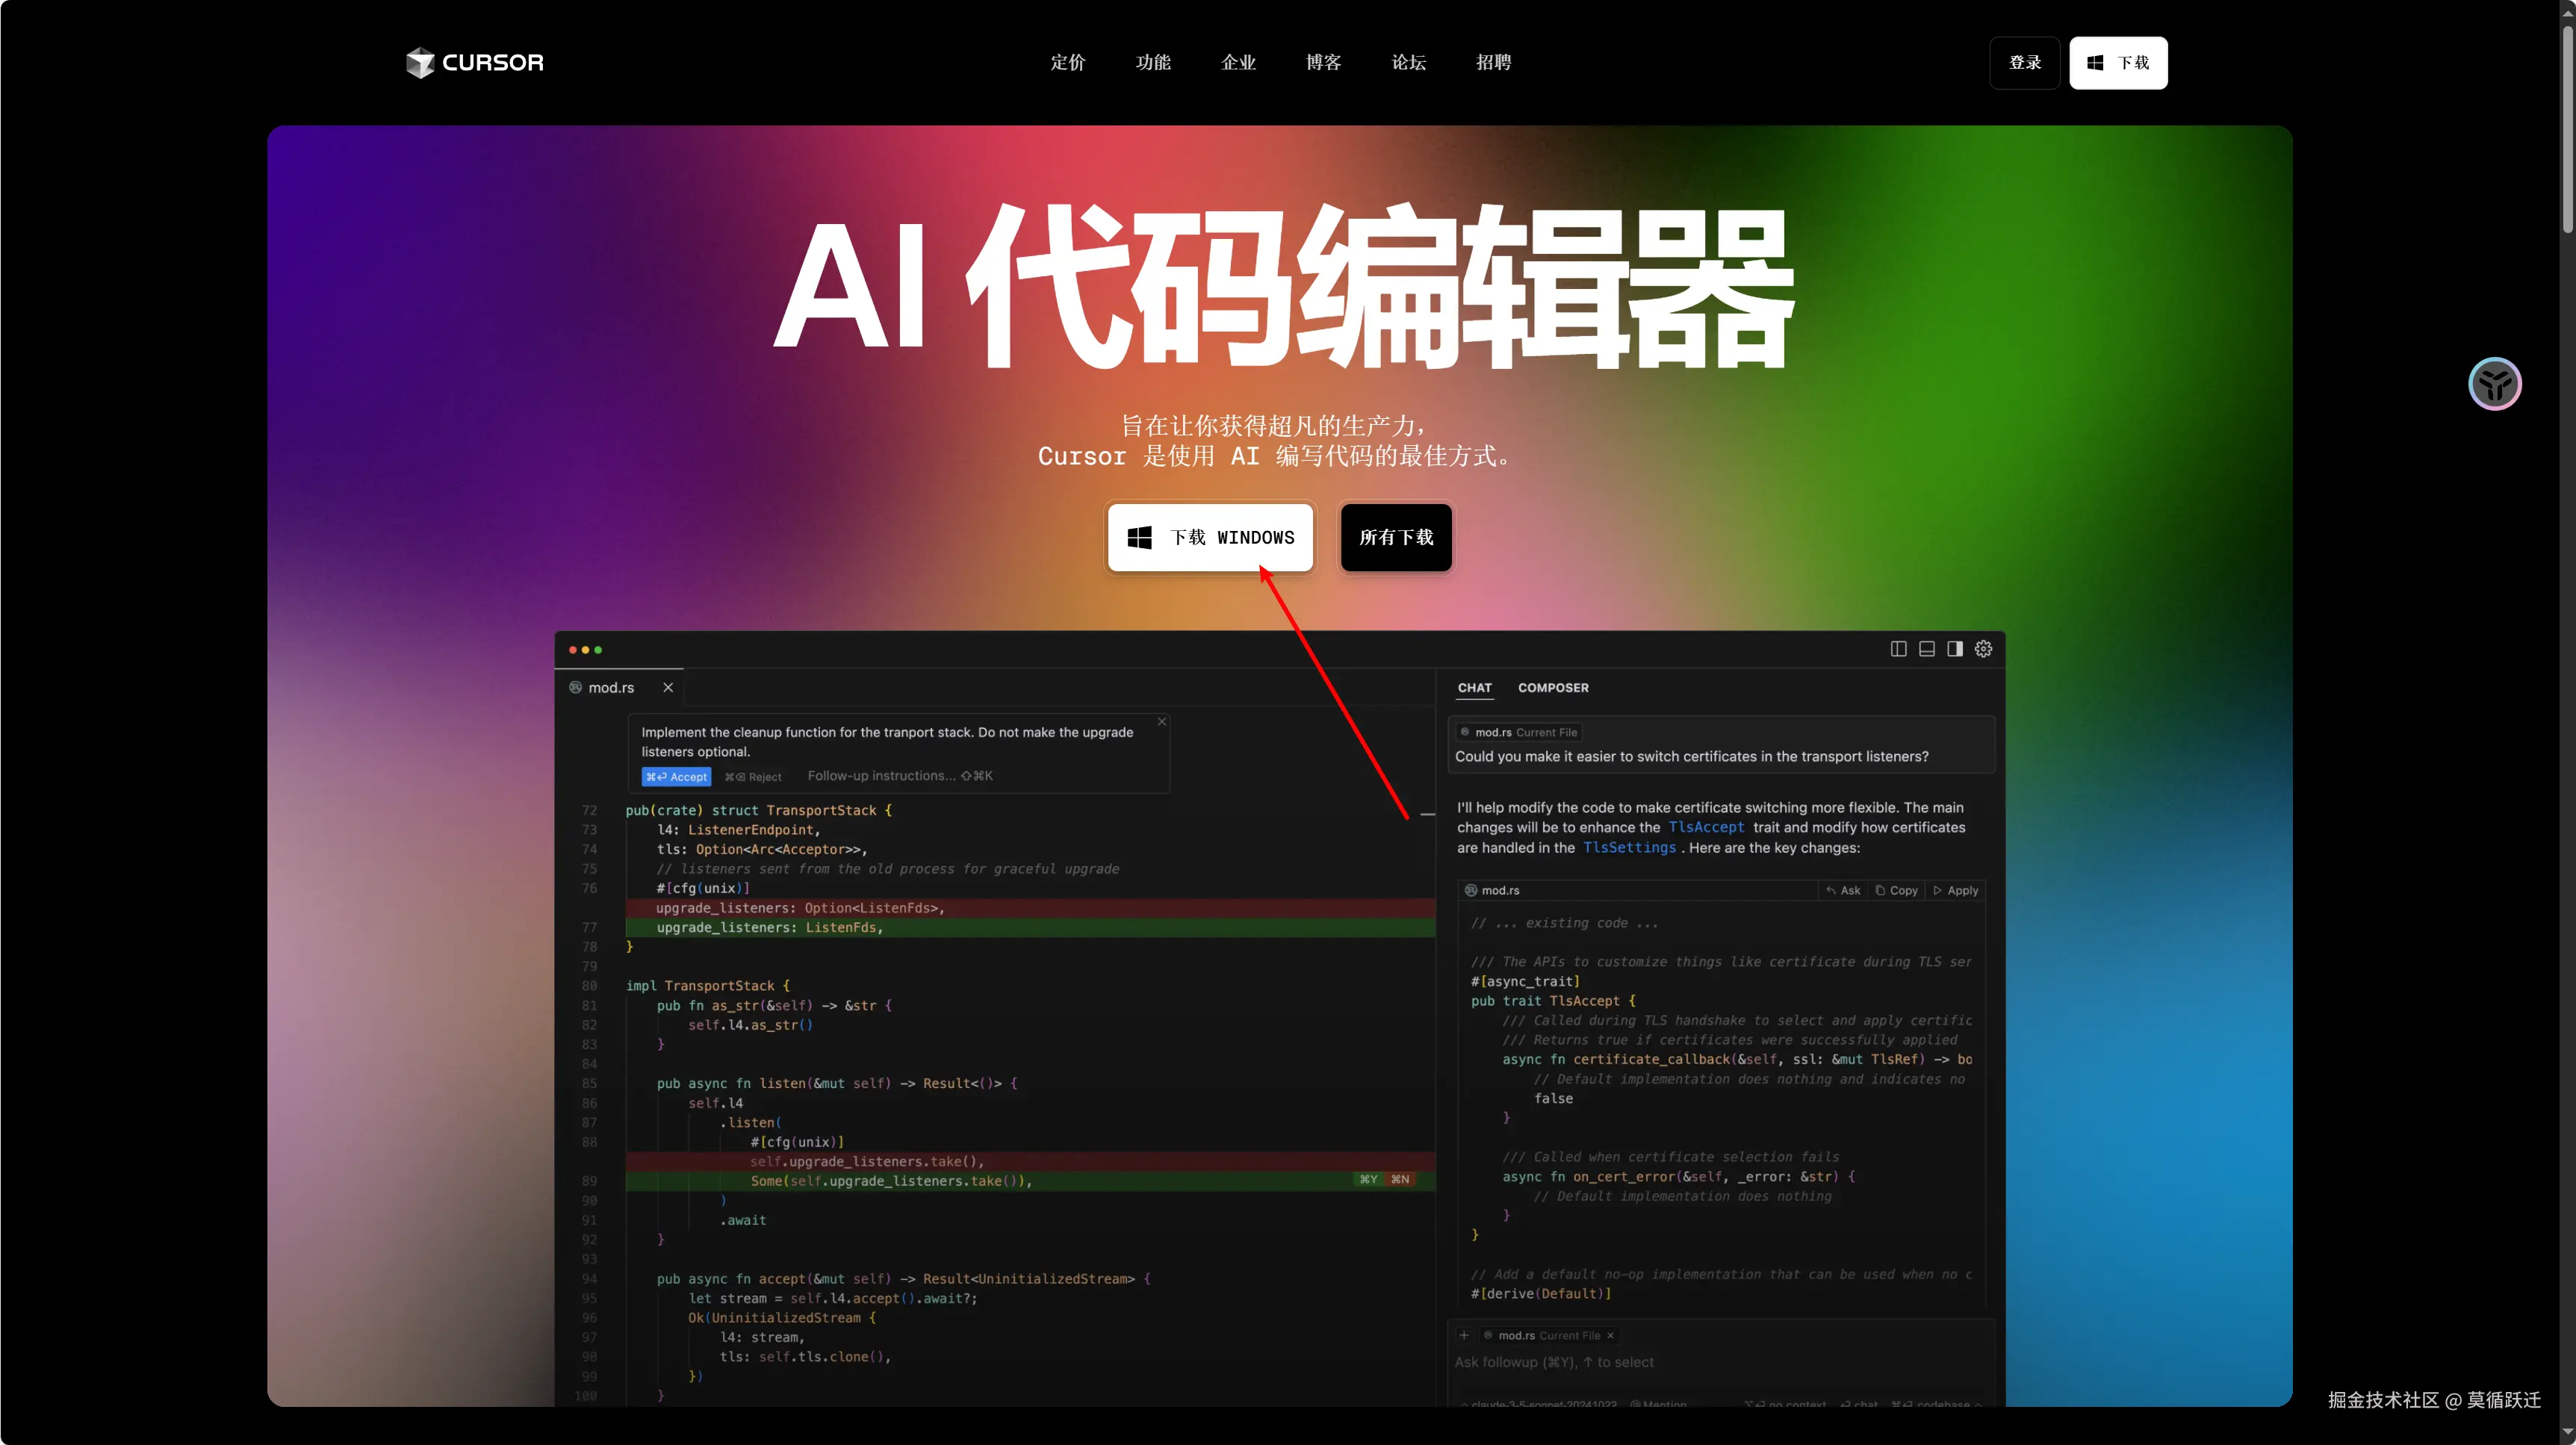Image resolution: width=2576 pixels, height=1445 pixels.
Task: Dismiss the inline prompt box with X
Action: pos(1161,721)
